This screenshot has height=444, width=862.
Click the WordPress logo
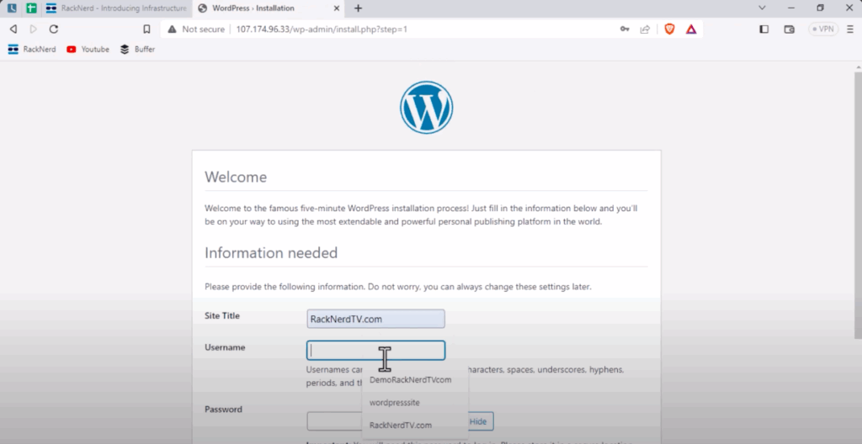(426, 108)
